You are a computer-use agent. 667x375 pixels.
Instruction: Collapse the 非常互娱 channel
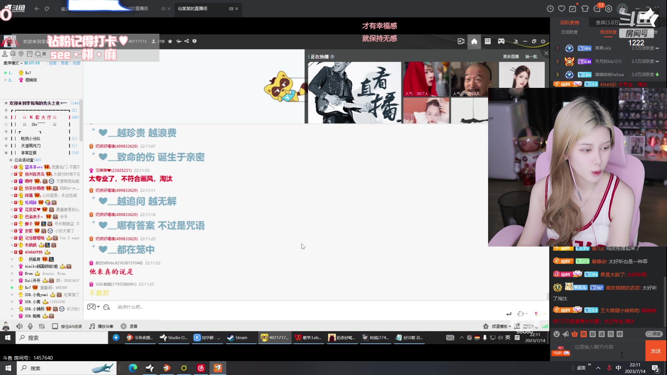click(x=6, y=153)
